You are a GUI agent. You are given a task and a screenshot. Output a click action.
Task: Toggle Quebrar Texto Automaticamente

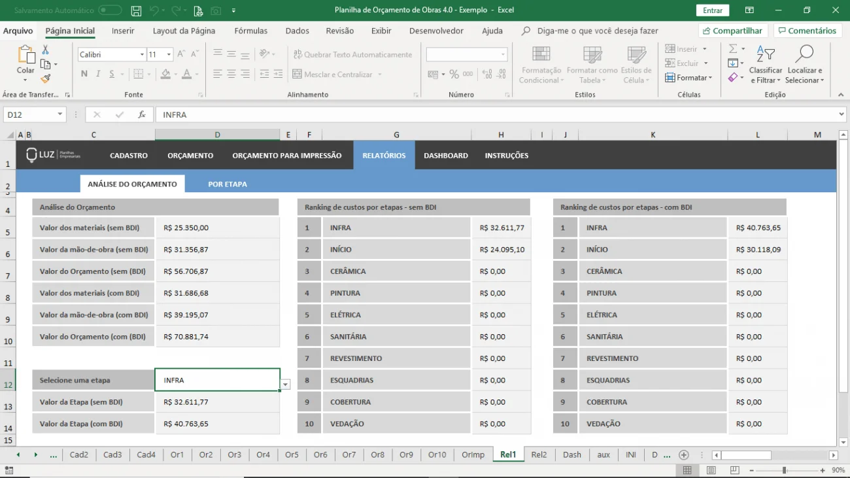click(353, 54)
